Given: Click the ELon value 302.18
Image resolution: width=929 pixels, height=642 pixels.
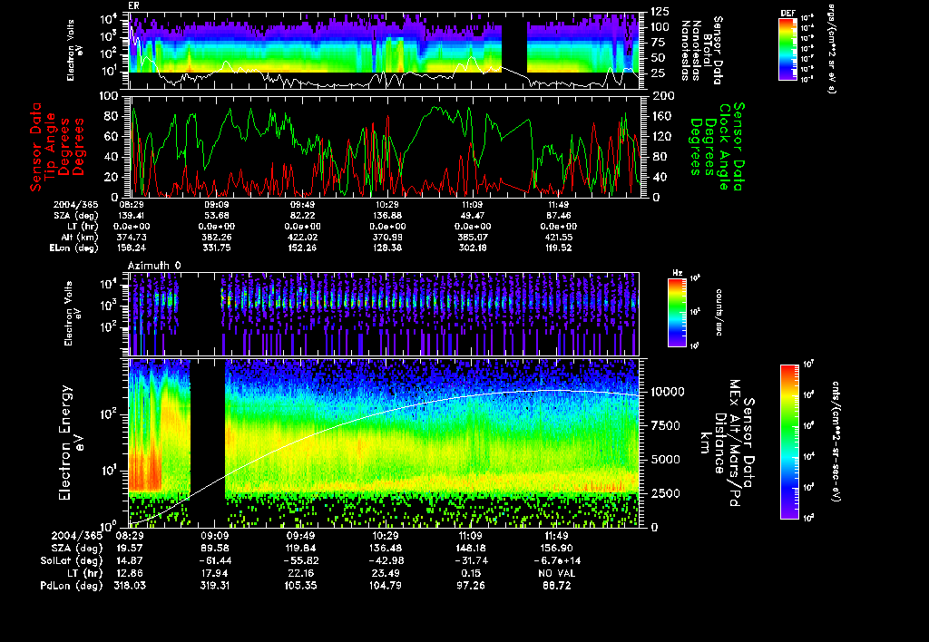Looking at the screenshot, I should (473, 248).
